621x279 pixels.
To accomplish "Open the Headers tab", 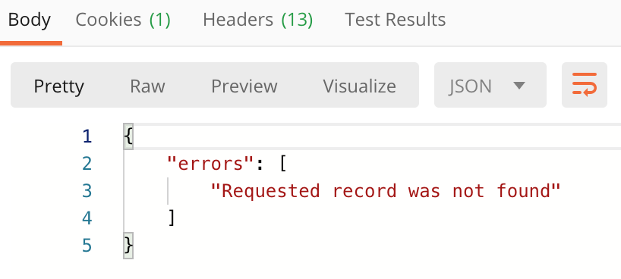I will click(x=258, y=20).
